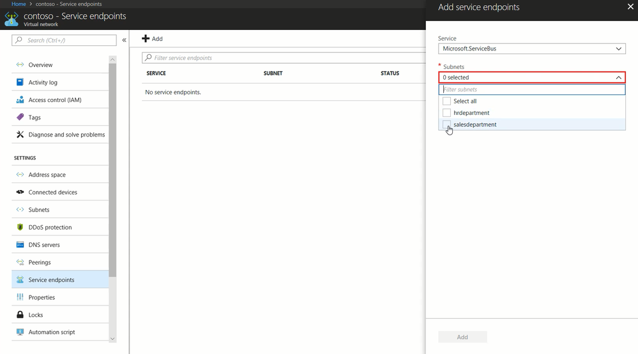
Task: Focus the Search (Ctrl+/) input field
Action: (64, 40)
